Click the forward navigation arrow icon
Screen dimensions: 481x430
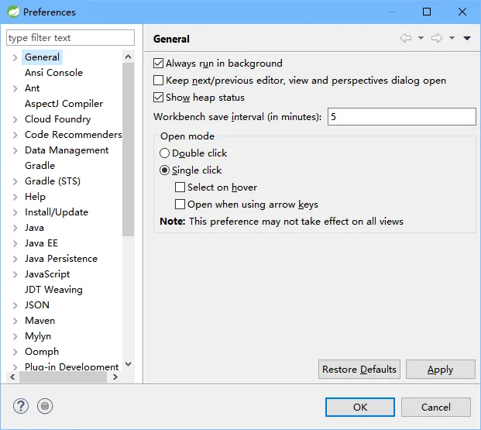437,39
